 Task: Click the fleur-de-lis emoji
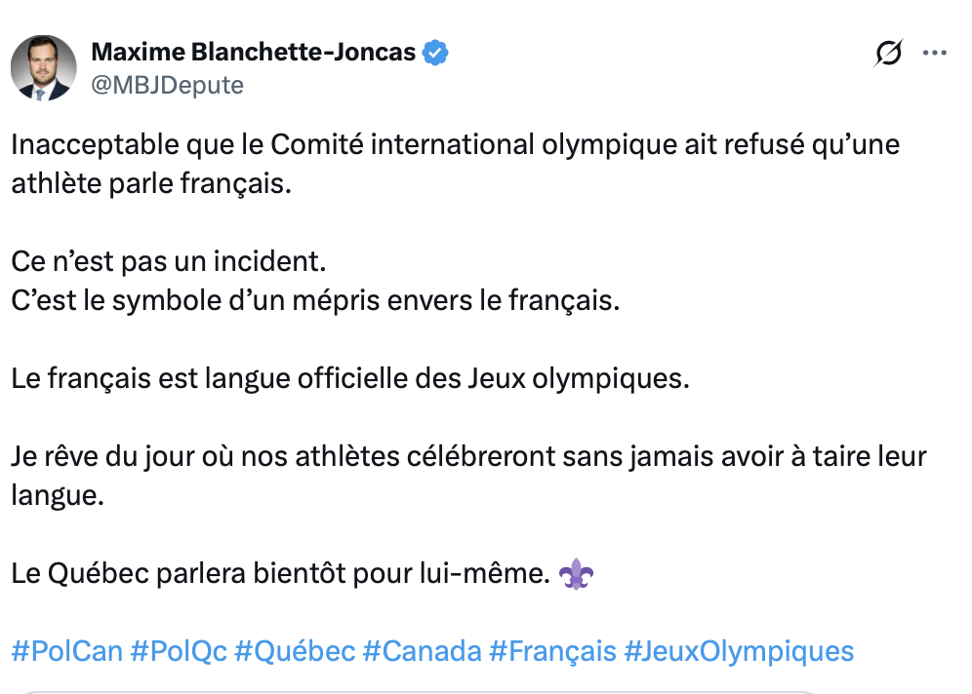(575, 574)
